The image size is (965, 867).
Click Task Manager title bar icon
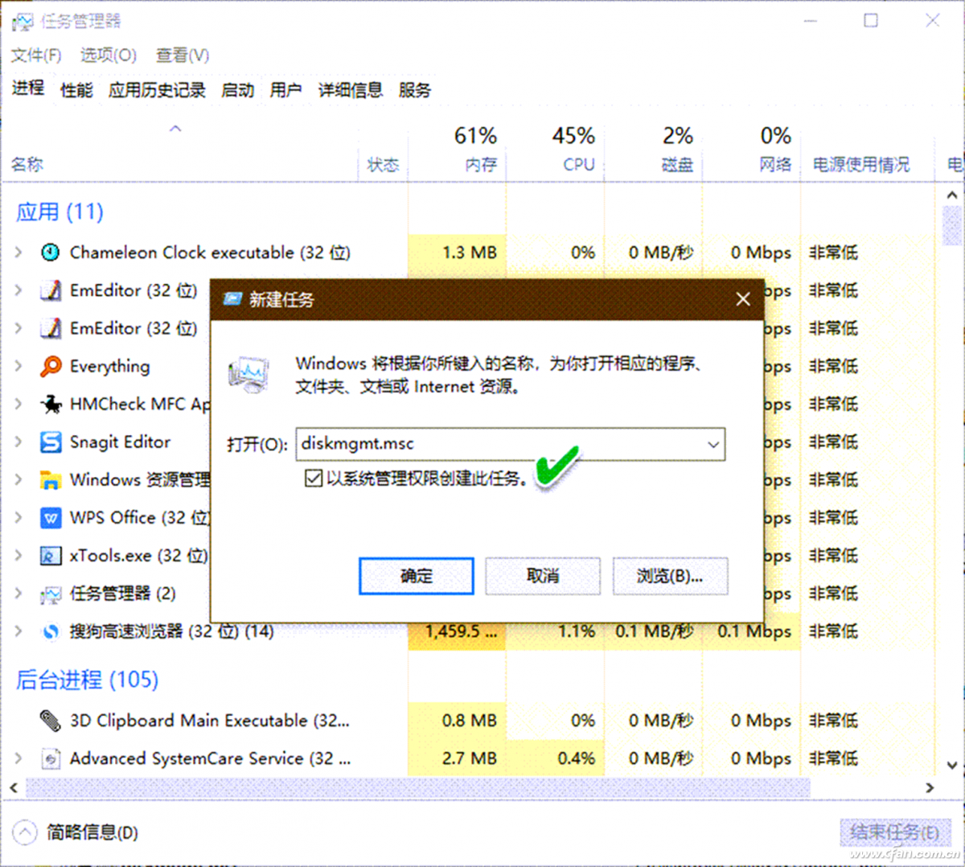pos(23,21)
